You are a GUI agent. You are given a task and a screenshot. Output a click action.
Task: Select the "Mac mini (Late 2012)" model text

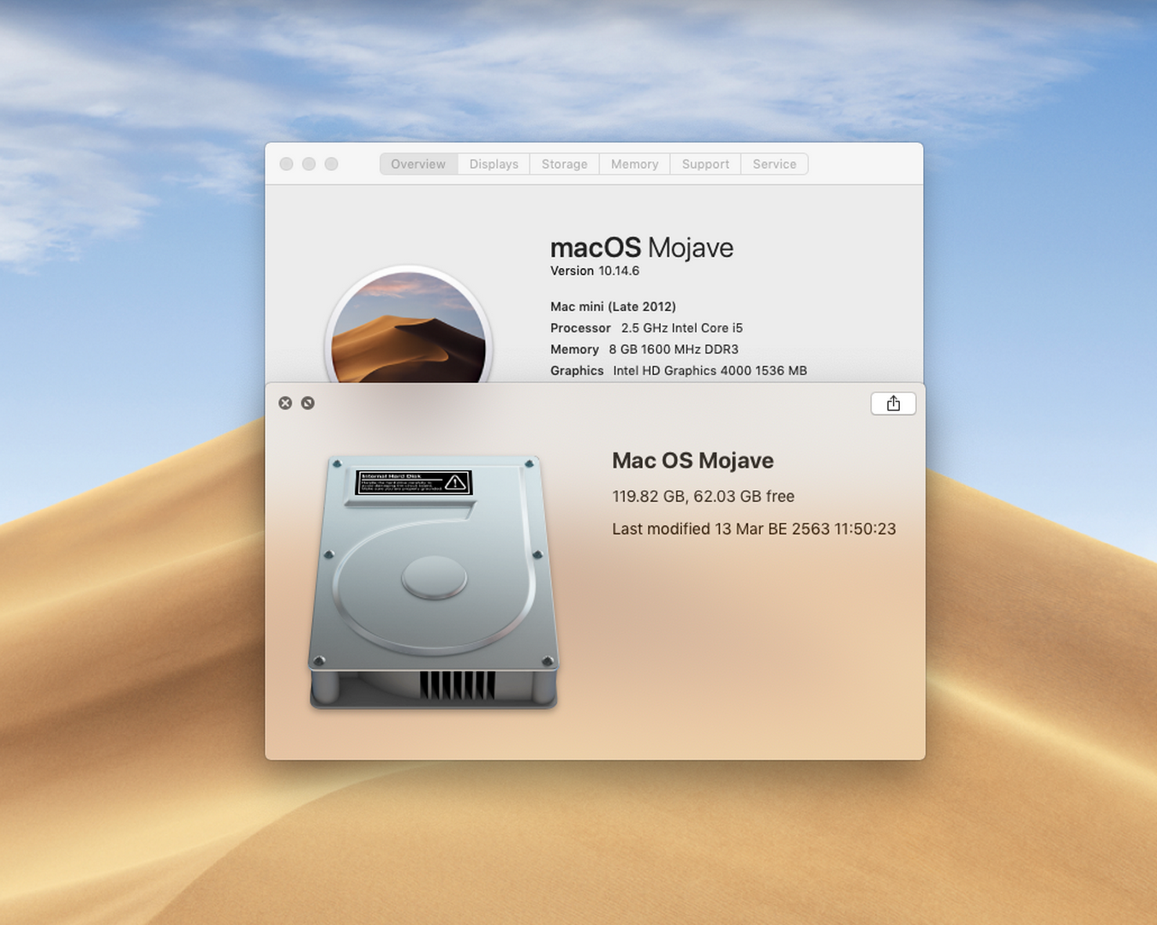613,307
